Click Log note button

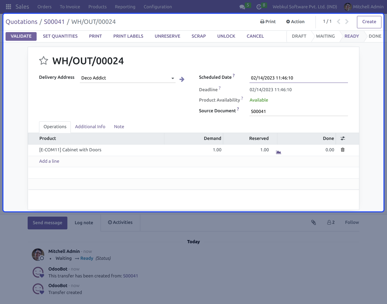(x=84, y=223)
